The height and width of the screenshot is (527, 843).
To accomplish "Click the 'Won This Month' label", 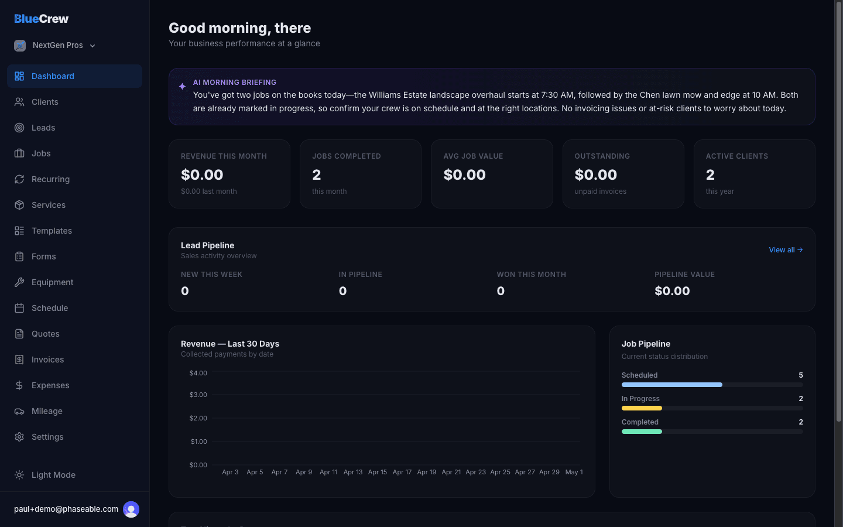I will pyautogui.click(x=532, y=275).
